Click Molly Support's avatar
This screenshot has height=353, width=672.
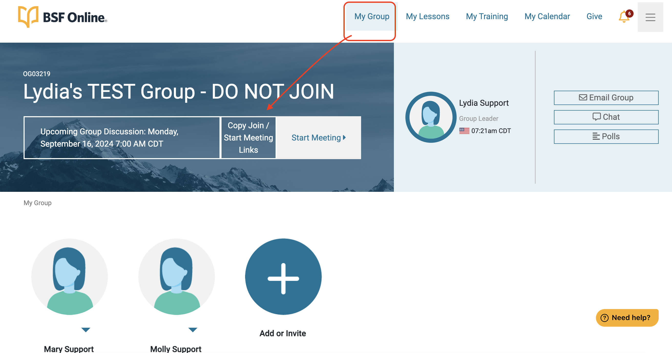click(176, 277)
